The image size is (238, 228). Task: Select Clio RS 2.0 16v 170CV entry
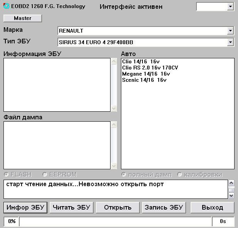point(150,68)
